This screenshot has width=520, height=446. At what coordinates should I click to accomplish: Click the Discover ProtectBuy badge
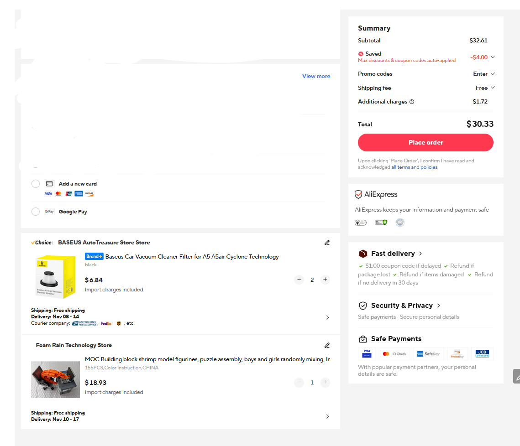tap(457, 353)
